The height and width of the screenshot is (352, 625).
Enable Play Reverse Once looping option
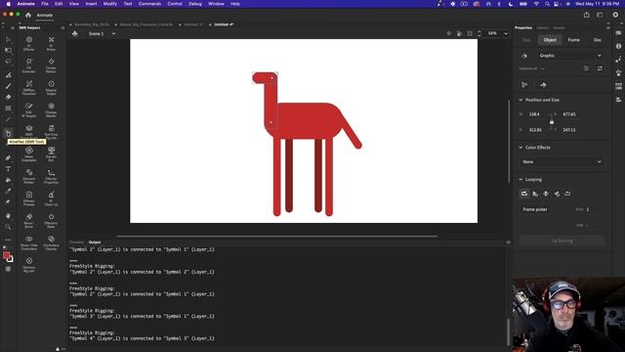coord(557,194)
